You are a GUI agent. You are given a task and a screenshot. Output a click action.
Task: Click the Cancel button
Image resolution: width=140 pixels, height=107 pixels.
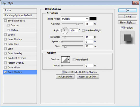point(128,17)
